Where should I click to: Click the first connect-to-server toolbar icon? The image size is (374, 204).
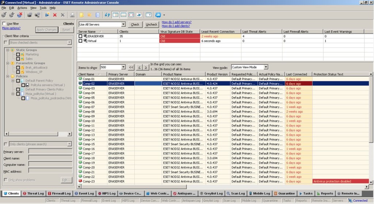pos(4,15)
